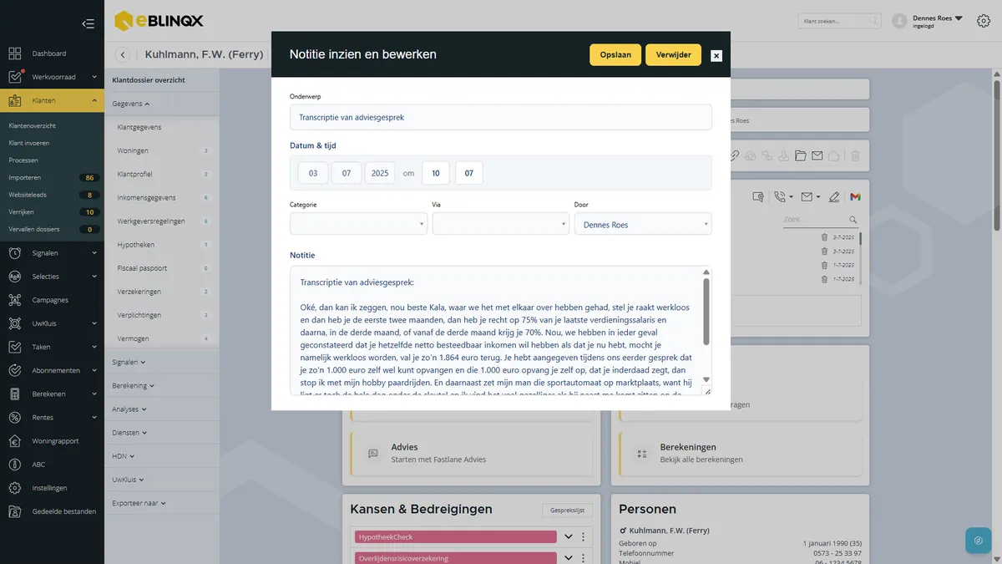This screenshot has height=564, width=1002.
Task: Open the Via dropdown
Action: 500,224
